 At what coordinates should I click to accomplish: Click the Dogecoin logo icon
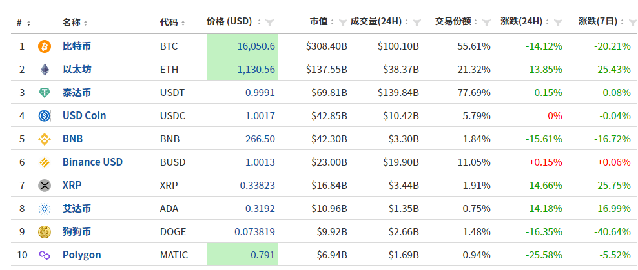point(45,232)
